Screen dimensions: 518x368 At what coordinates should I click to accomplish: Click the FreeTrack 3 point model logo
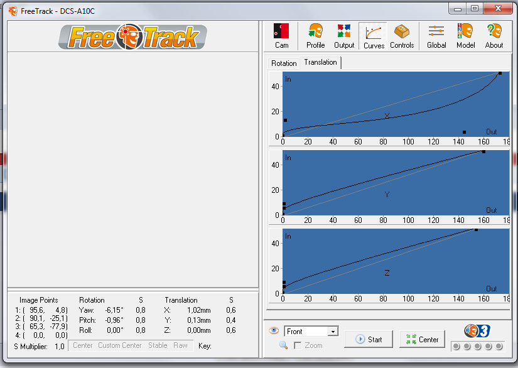point(477,331)
